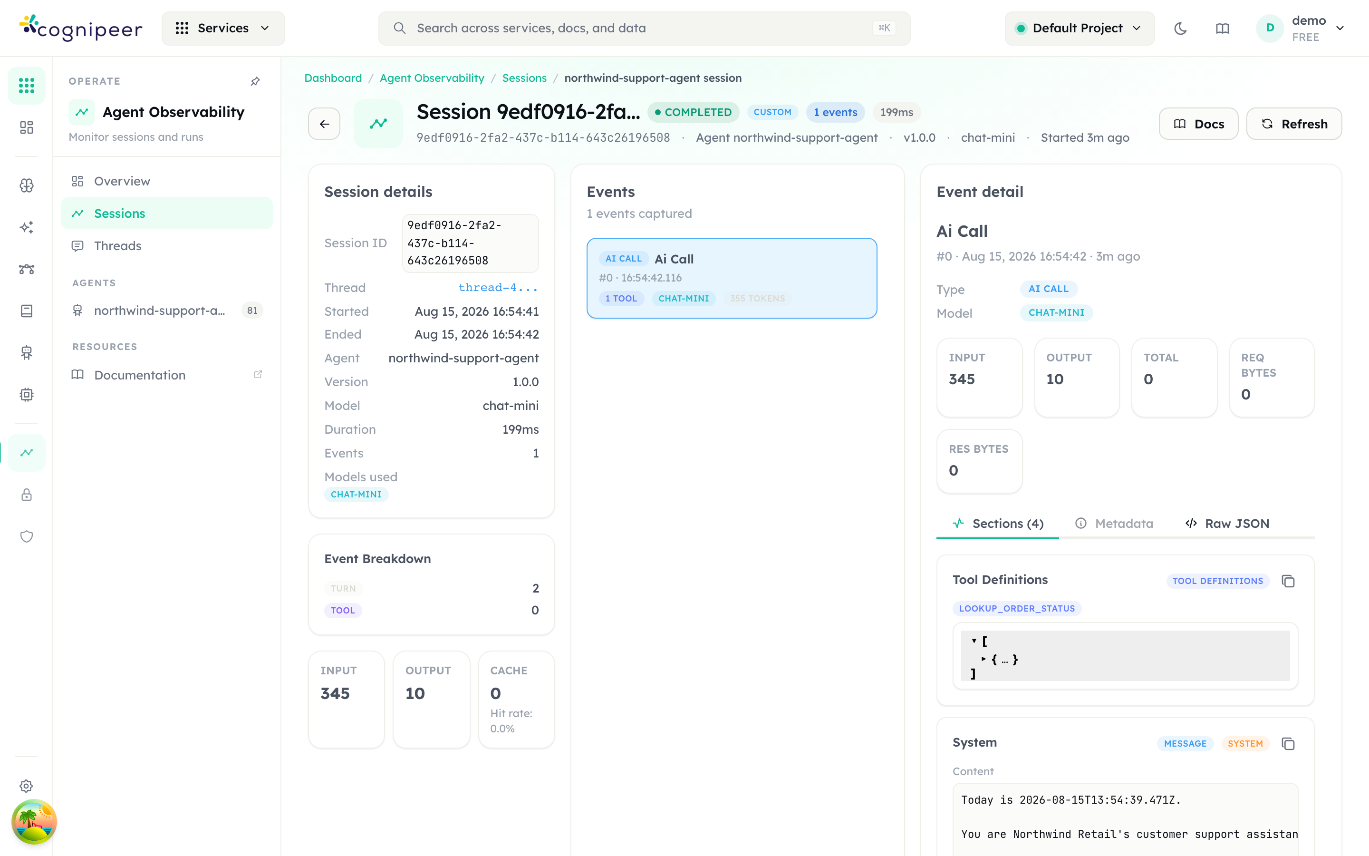Click the Docs button
The width and height of the screenshot is (1369, 856).
pyautogui.click(x=1198, y=124)
